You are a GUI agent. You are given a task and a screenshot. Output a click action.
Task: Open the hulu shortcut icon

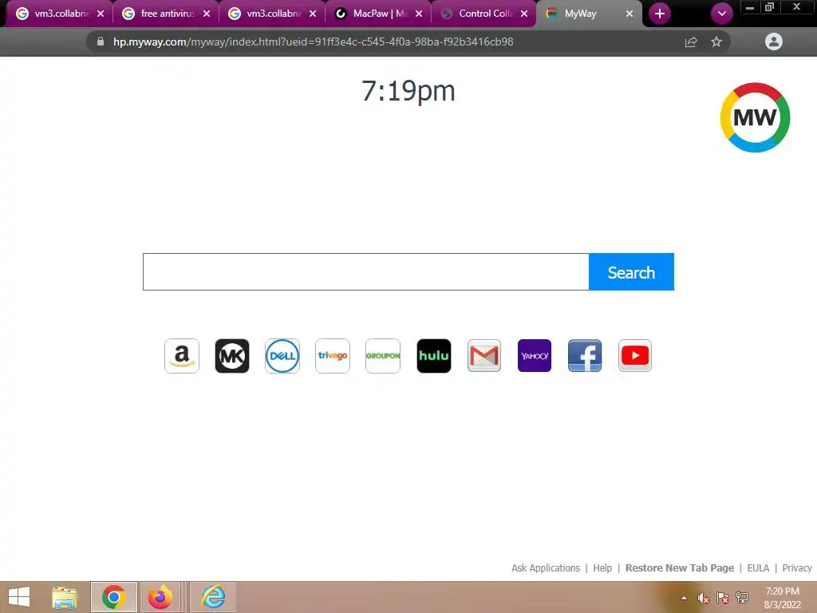pyautogui.click(x=434, y=356)
